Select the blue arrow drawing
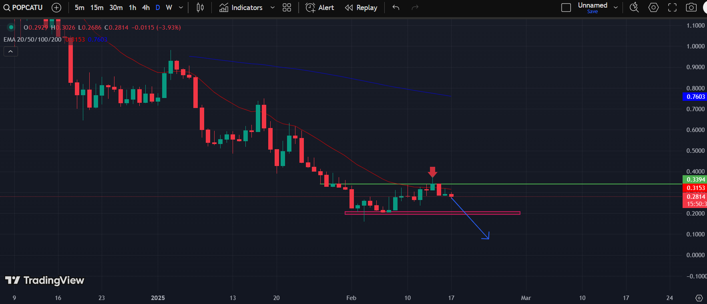Image resolution: width=707 pixels, height=304 pixels. (x=469, y=218)
